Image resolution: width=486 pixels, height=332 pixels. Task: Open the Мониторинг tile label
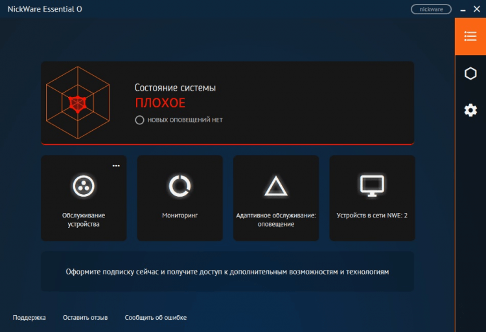pos(179,216)
